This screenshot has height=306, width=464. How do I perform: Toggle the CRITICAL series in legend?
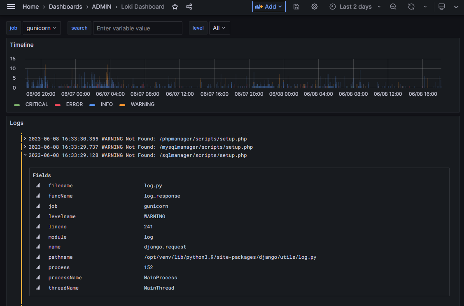[x=36, y=104]
